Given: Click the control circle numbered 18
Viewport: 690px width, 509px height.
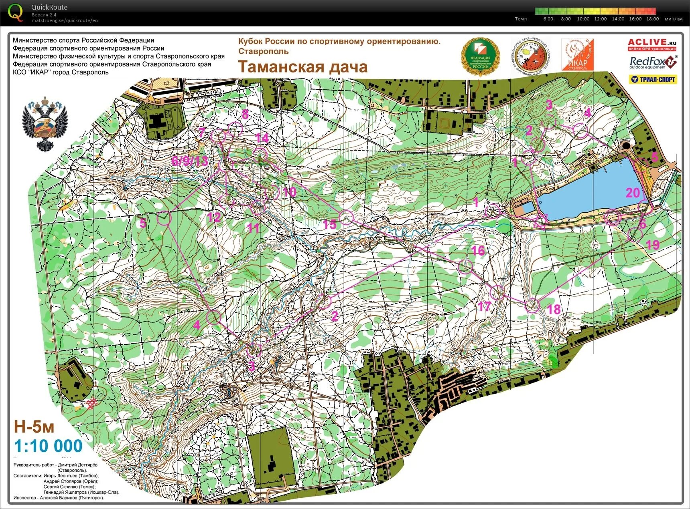Looking at the screenshot, I should 532,306.
